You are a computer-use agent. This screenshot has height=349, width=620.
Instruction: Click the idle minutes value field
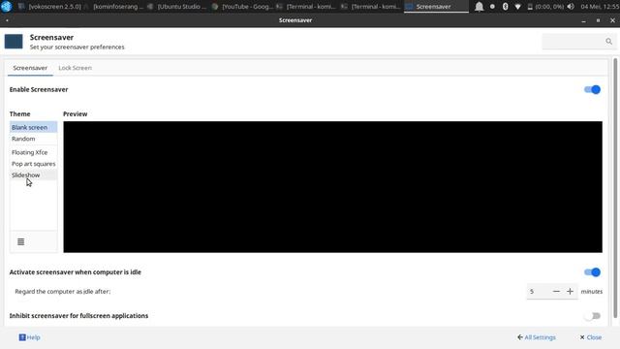tap(539, 291)
